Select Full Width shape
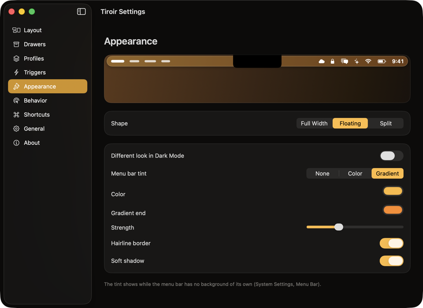Viewport: 423px width, 308px height. coord(314,123)
